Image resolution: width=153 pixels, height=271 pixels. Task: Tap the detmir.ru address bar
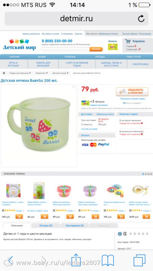tap(76, 19)
